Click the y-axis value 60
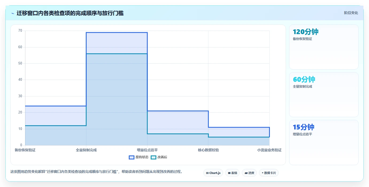The image size is (369, 187). [x=20, y=47]
